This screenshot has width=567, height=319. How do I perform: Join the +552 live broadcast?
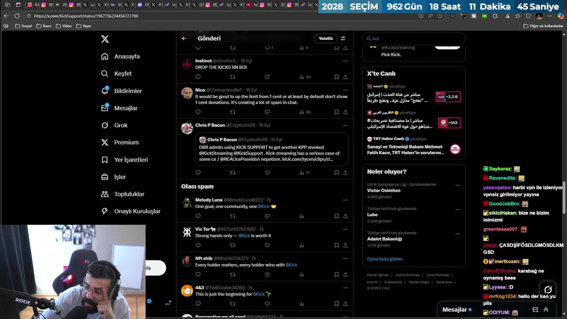449,123
